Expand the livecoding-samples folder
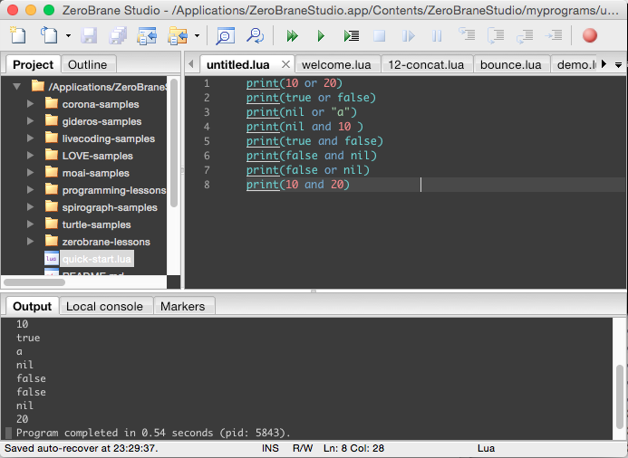The image size is (628, 458). 30,138
